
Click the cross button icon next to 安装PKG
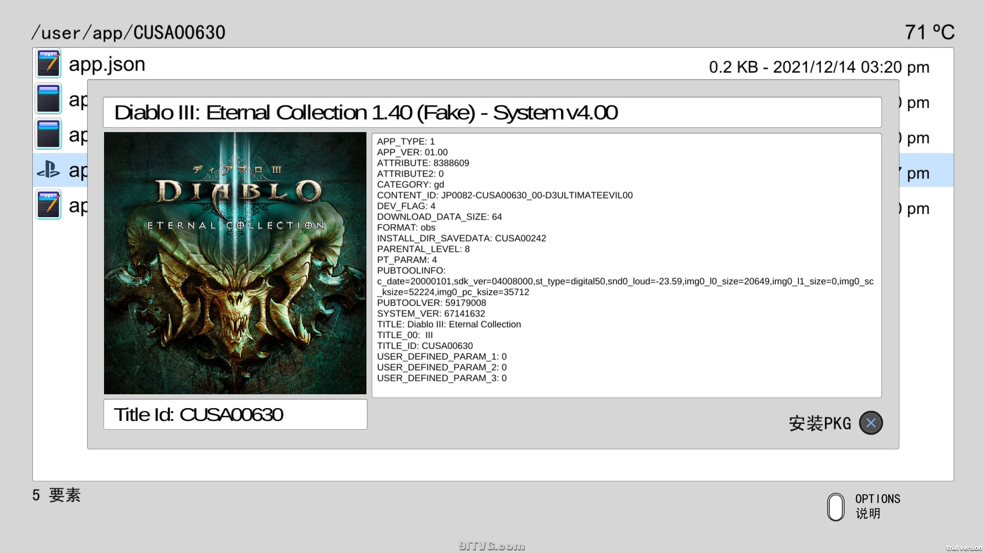pos(871,423)
